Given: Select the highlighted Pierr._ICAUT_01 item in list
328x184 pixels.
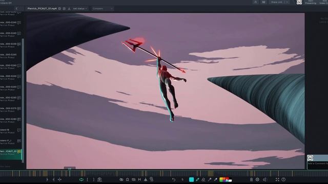Looking at the screenshot, I should coord(11,154).
